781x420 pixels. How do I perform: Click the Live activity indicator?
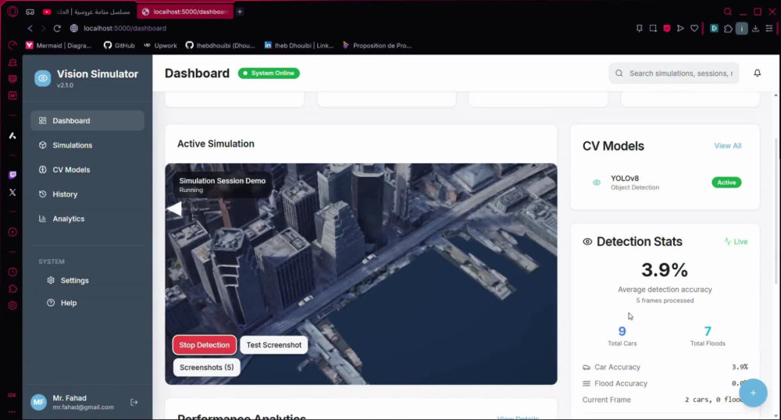[x=736, y=241]
